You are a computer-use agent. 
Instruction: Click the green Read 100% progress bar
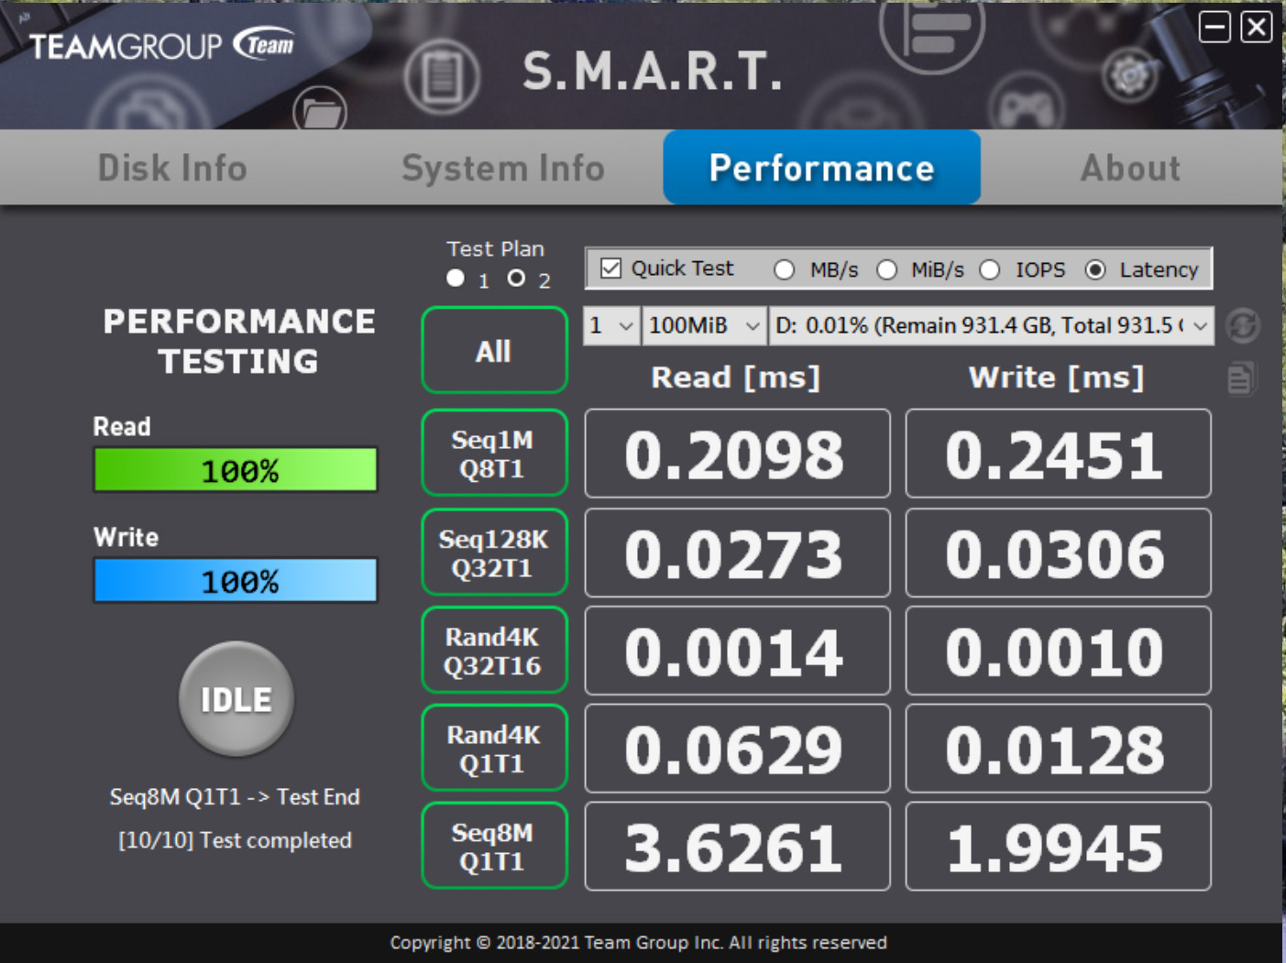pyautogui.click(x=236, y=470)
